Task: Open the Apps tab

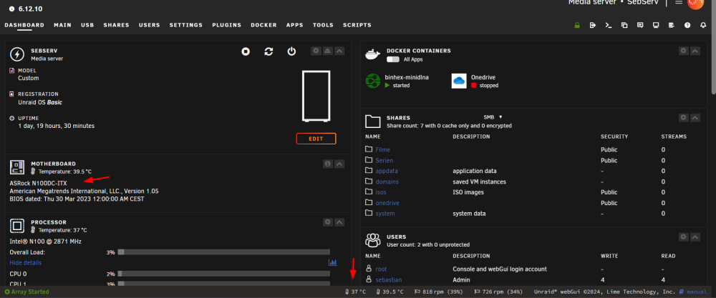Action: [294, 25]
